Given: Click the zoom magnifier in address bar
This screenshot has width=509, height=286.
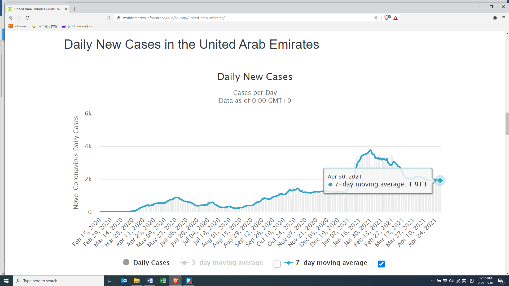Looking at the screenshot, I should point(376,18).
